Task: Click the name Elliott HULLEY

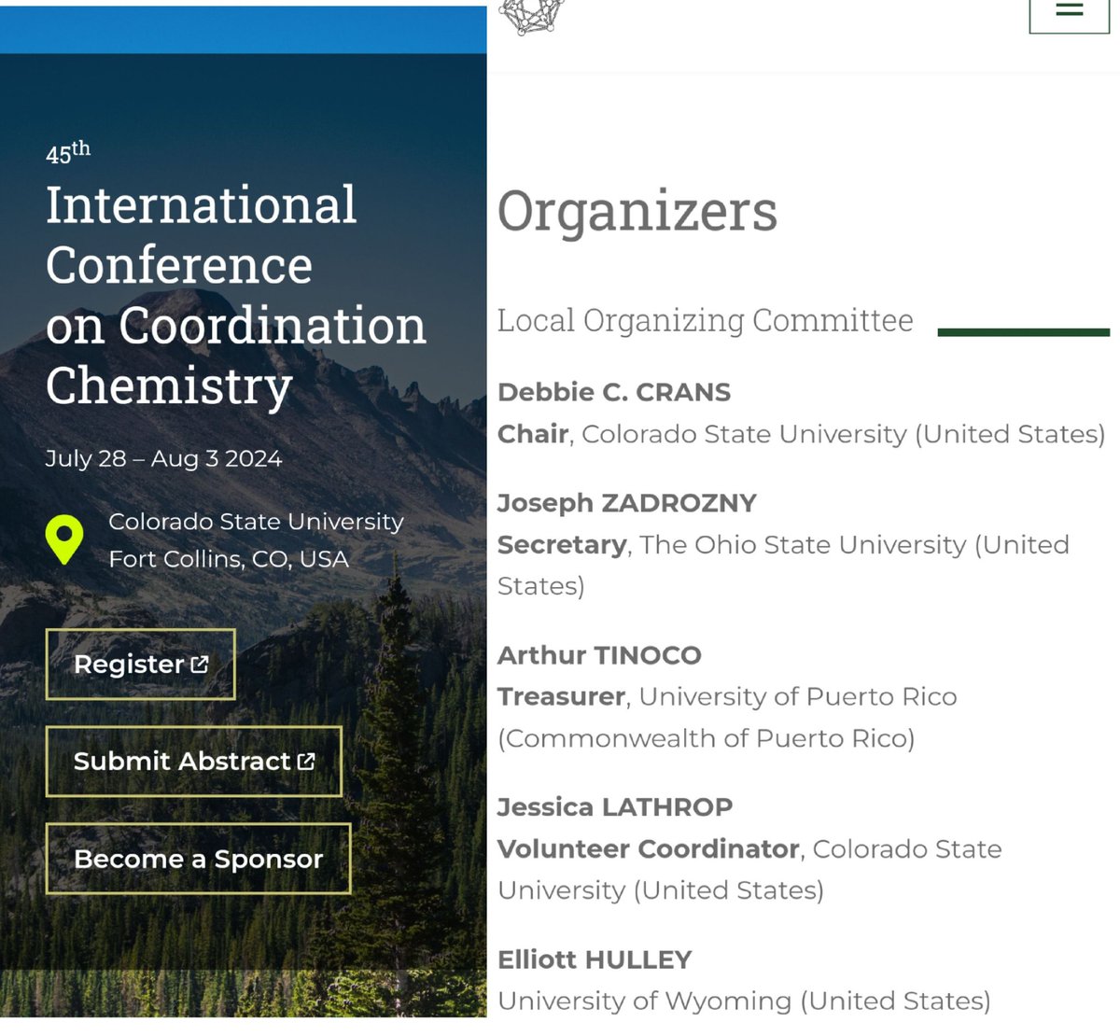Action: pos(595,959)
